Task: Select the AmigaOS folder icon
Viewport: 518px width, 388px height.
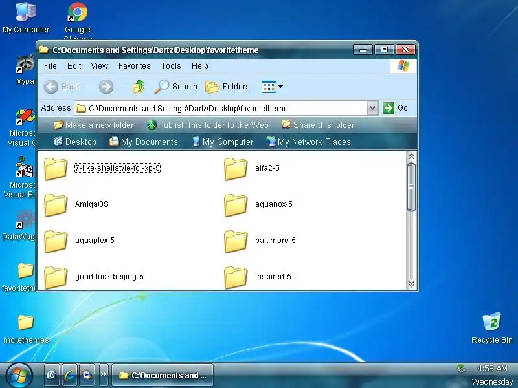Action: tap(56, 205)
